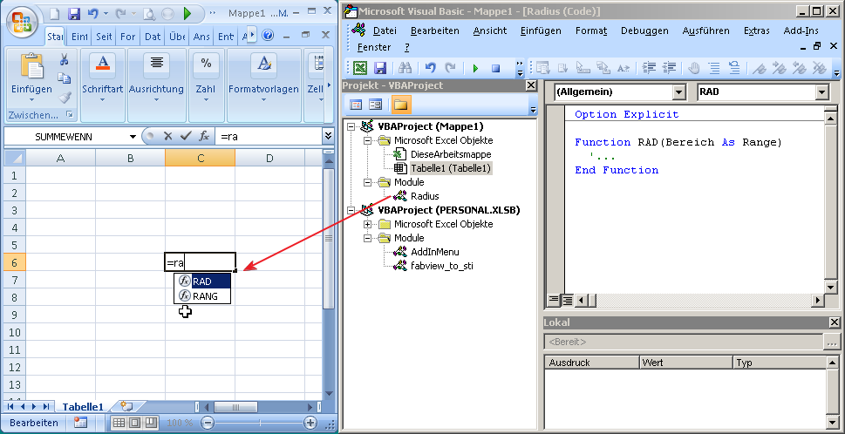
Task: Open the (Allgemein) object dropdown
Action: (678, 92)
